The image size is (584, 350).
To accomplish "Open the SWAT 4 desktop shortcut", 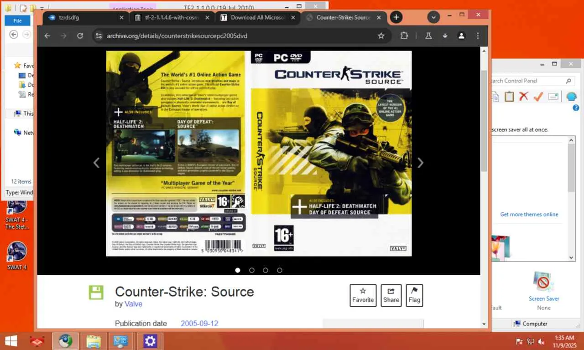I will coord(17,256).
